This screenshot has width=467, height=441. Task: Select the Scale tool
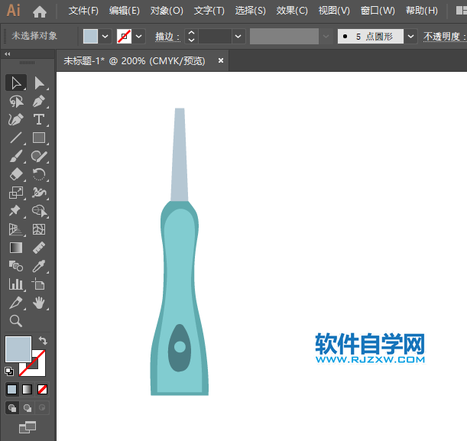tap(16, 193)
